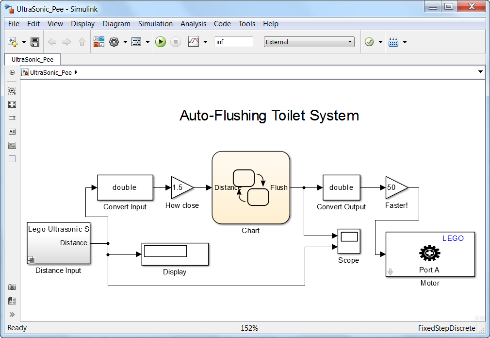Click the Simulation Data Inspector icon
490x338 pixels.
click(x=194, y=42)
